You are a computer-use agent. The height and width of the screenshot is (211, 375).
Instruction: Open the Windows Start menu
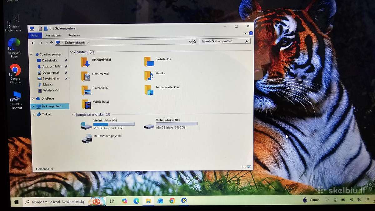pos(16,202)
